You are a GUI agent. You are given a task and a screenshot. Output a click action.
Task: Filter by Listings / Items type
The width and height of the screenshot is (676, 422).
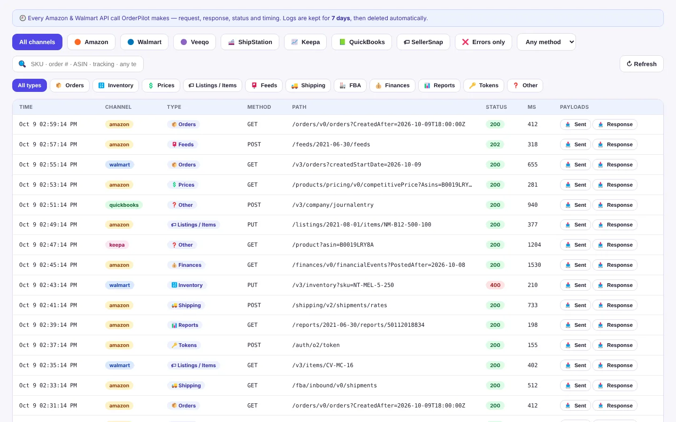(x=213, y=85)
